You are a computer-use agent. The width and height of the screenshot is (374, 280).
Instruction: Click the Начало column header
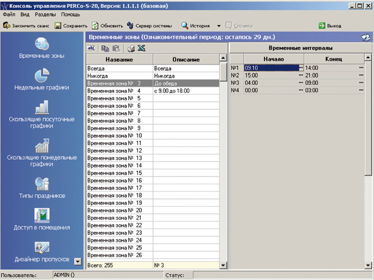[x=273, y=59]
